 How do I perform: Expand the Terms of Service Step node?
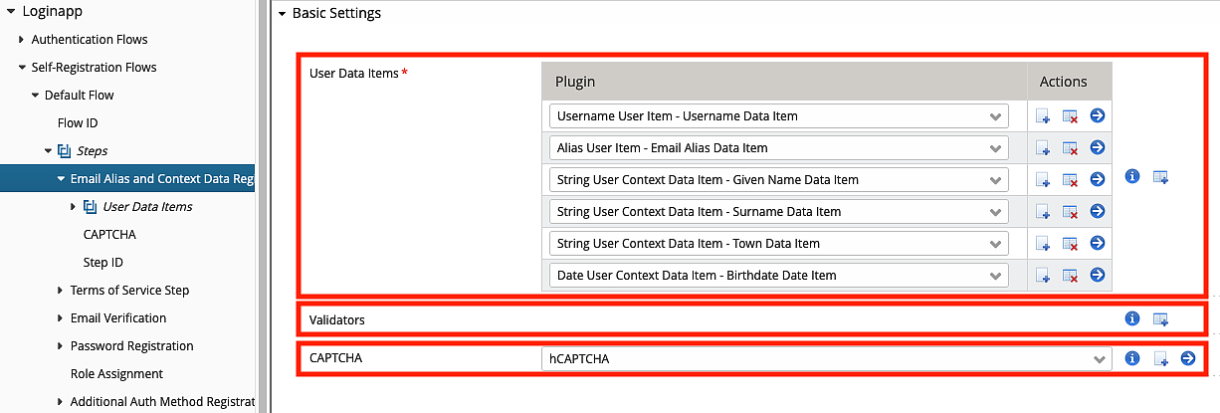pos(61,291)
